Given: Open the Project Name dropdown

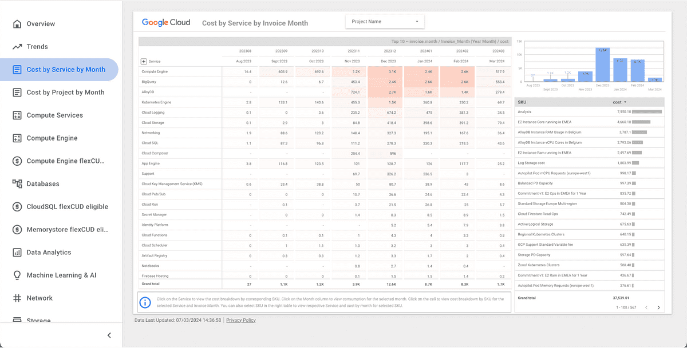Looking at the screenshot, I should (x=385, y=22).
